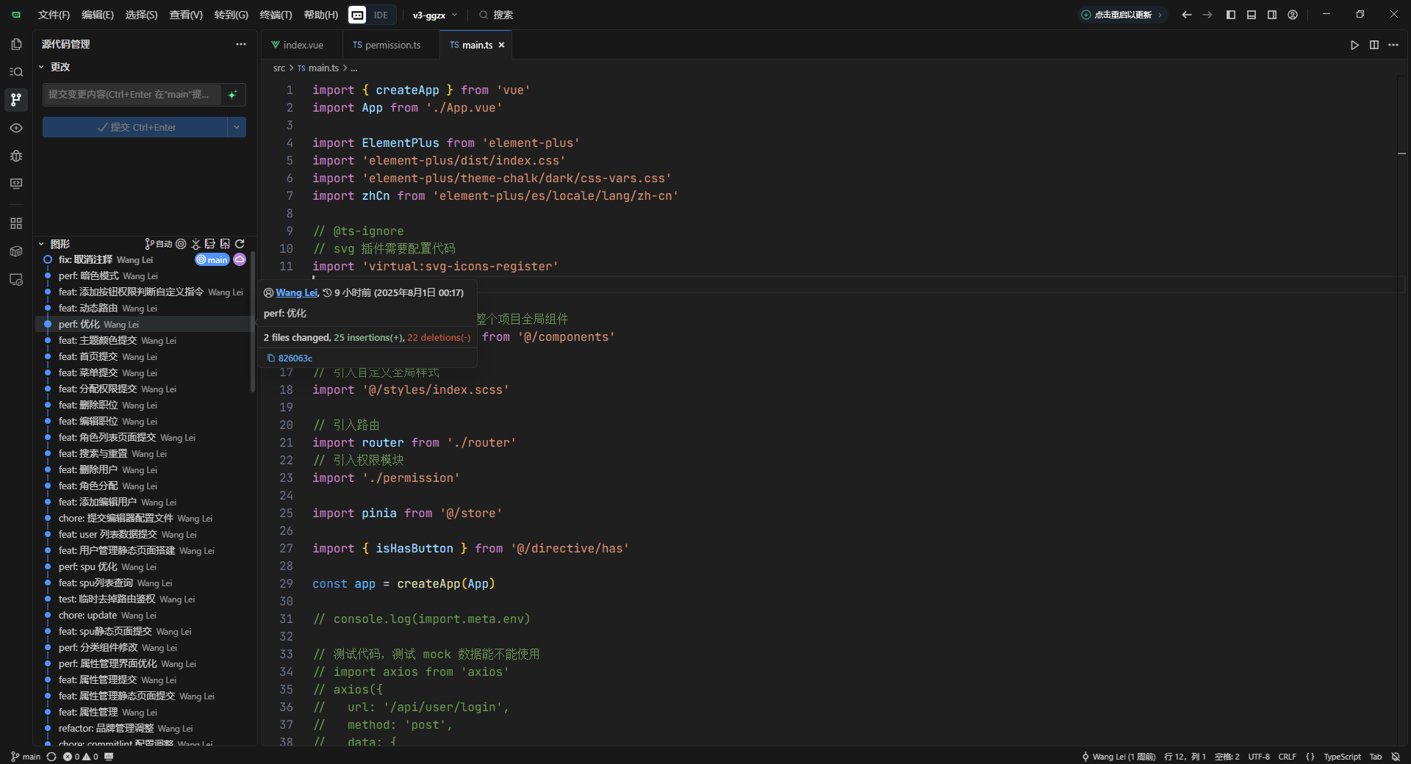
Task: Click the '提交 Ctrl+Enter' commit button
Action: coord(135,127)
